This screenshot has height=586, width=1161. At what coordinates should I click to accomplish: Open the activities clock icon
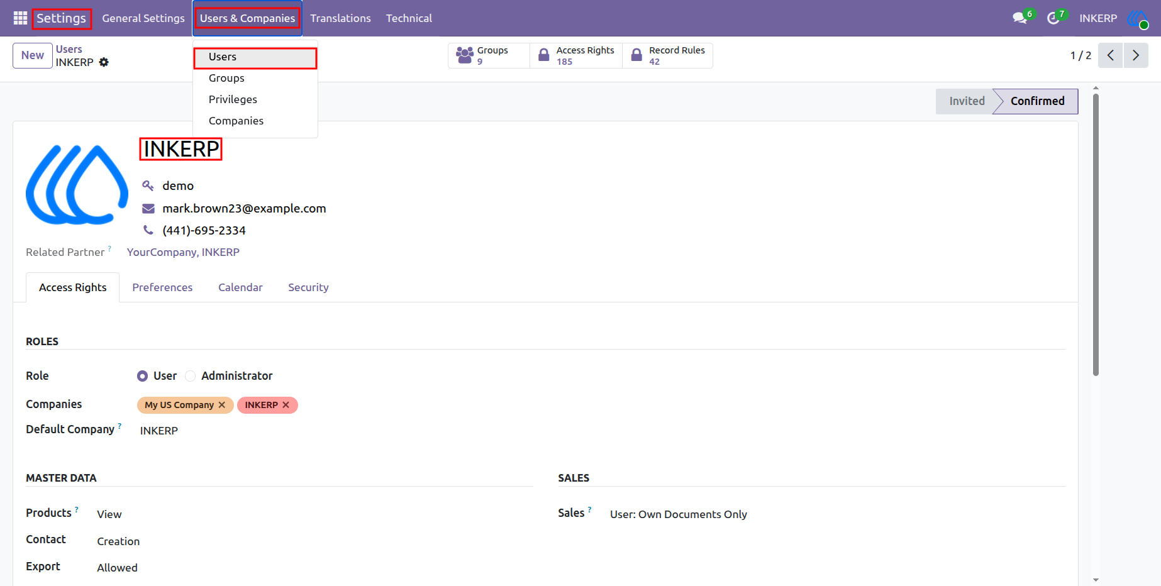click(x=1053, y=18)
